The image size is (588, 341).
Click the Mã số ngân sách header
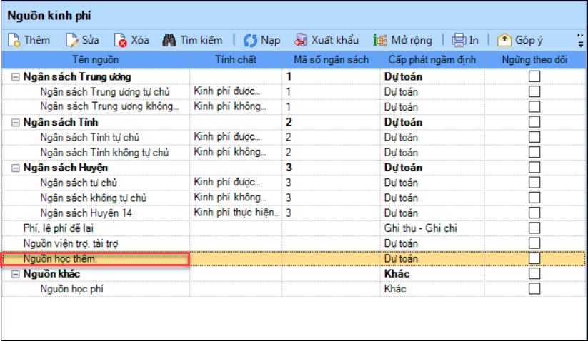pyautogui.click(x=329, y=59)
